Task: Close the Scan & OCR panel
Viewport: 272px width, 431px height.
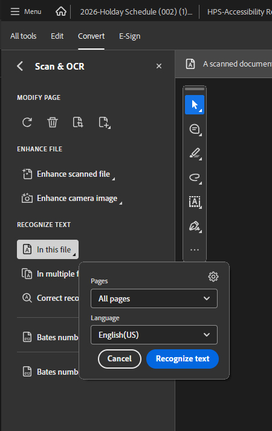Action: point(158,66)
